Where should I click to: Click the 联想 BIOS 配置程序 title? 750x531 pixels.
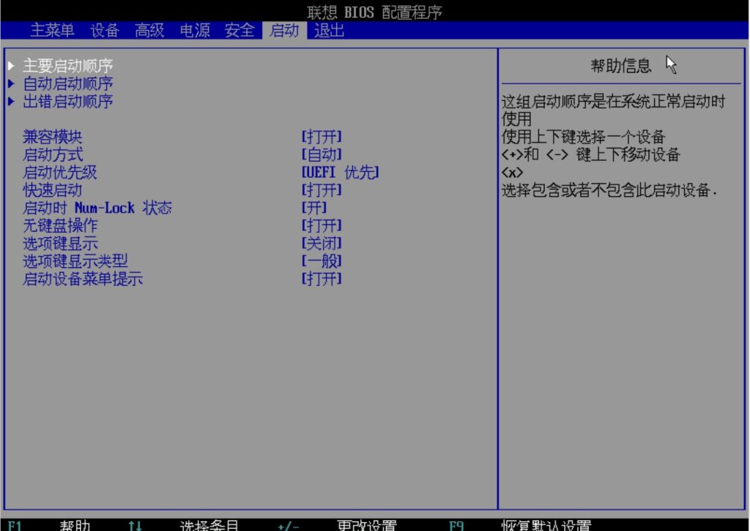point(374,12)
